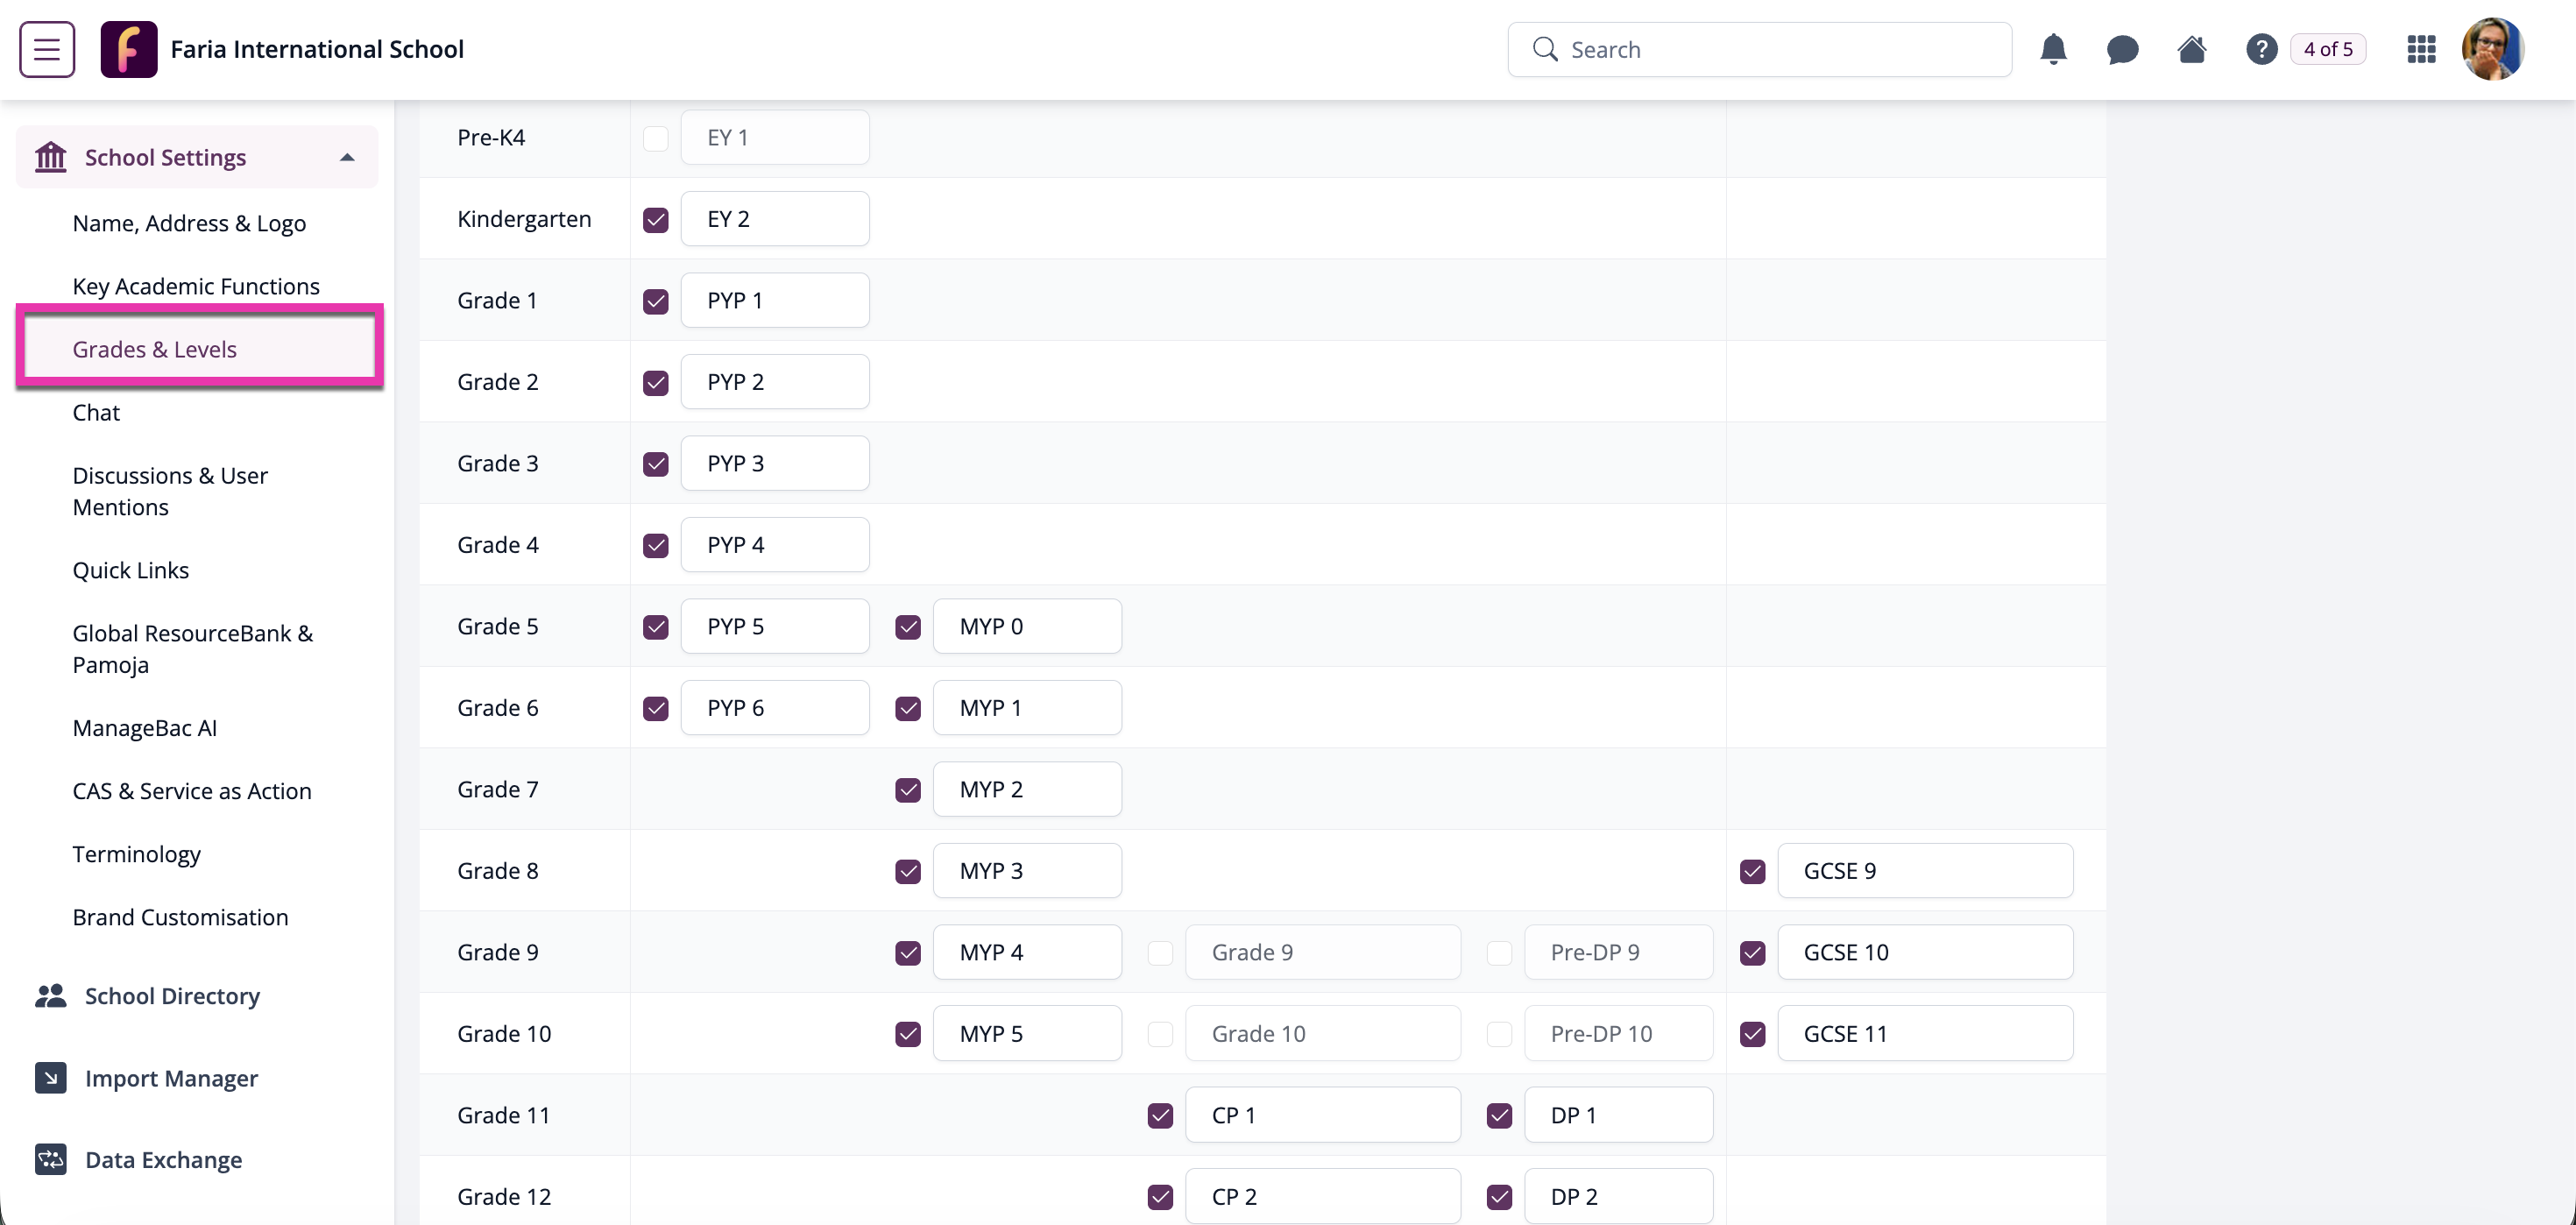Viewport: 2576px width, 1225px height.
Task: Open CAS & Service as Action
Action: 192,791
